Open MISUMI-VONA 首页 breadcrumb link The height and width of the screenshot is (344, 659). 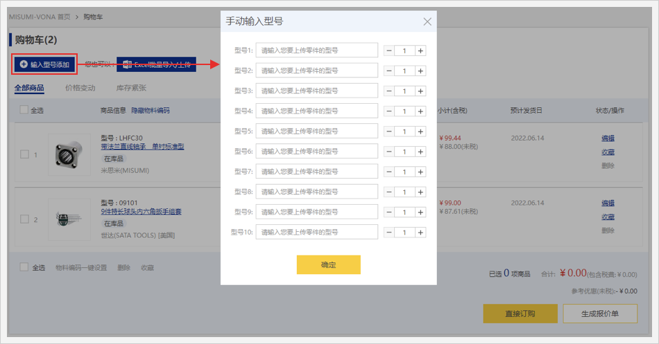coord(40,16)
